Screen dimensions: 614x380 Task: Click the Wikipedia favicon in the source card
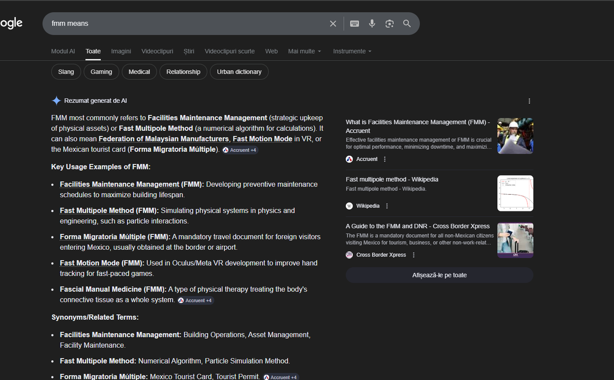pyautogui.click(x=349, y=206)
